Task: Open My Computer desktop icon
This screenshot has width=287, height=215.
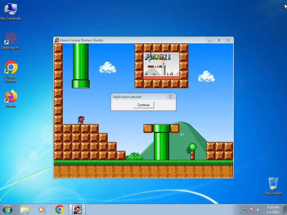Action: (11, 11)
